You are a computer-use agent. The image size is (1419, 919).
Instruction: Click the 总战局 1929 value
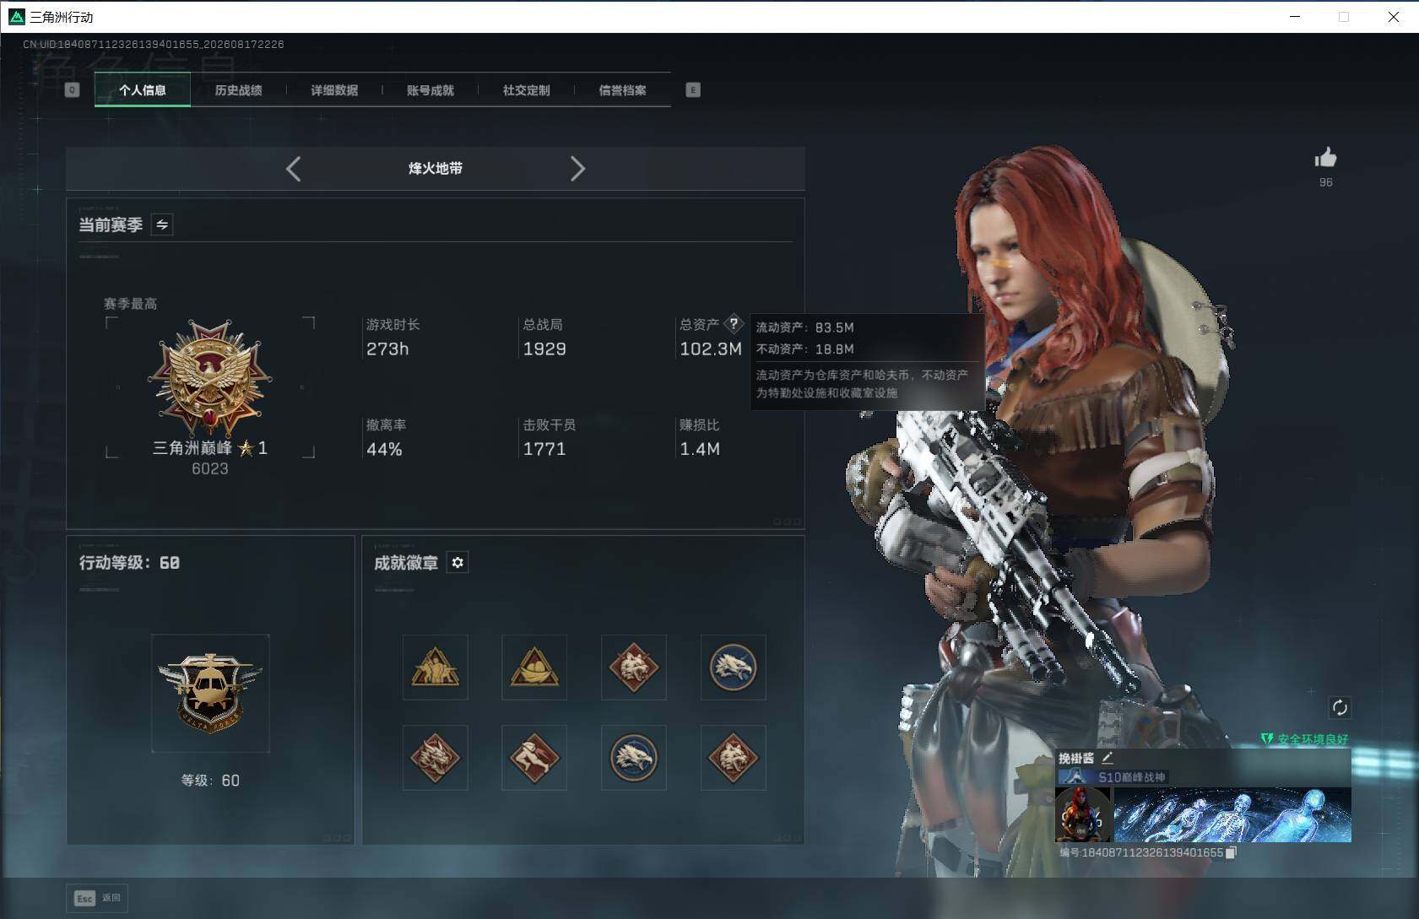544,349
